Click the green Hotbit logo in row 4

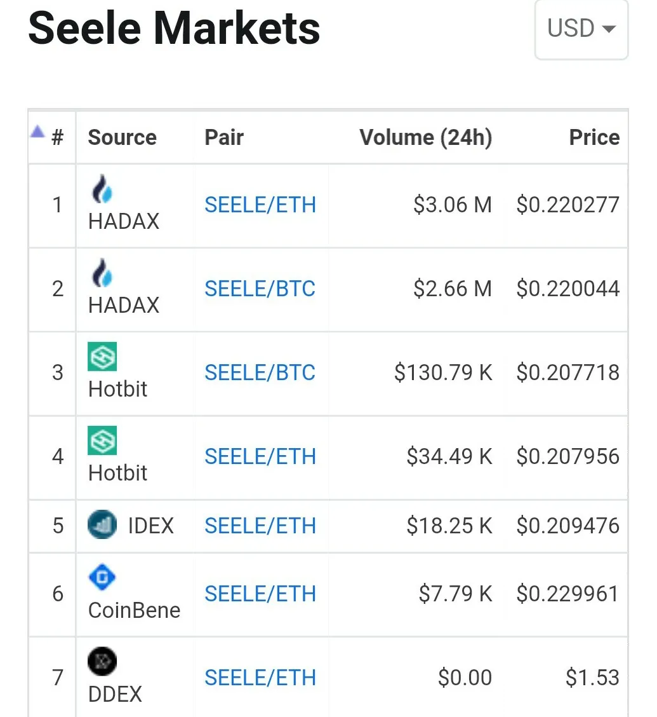(102, 440)
